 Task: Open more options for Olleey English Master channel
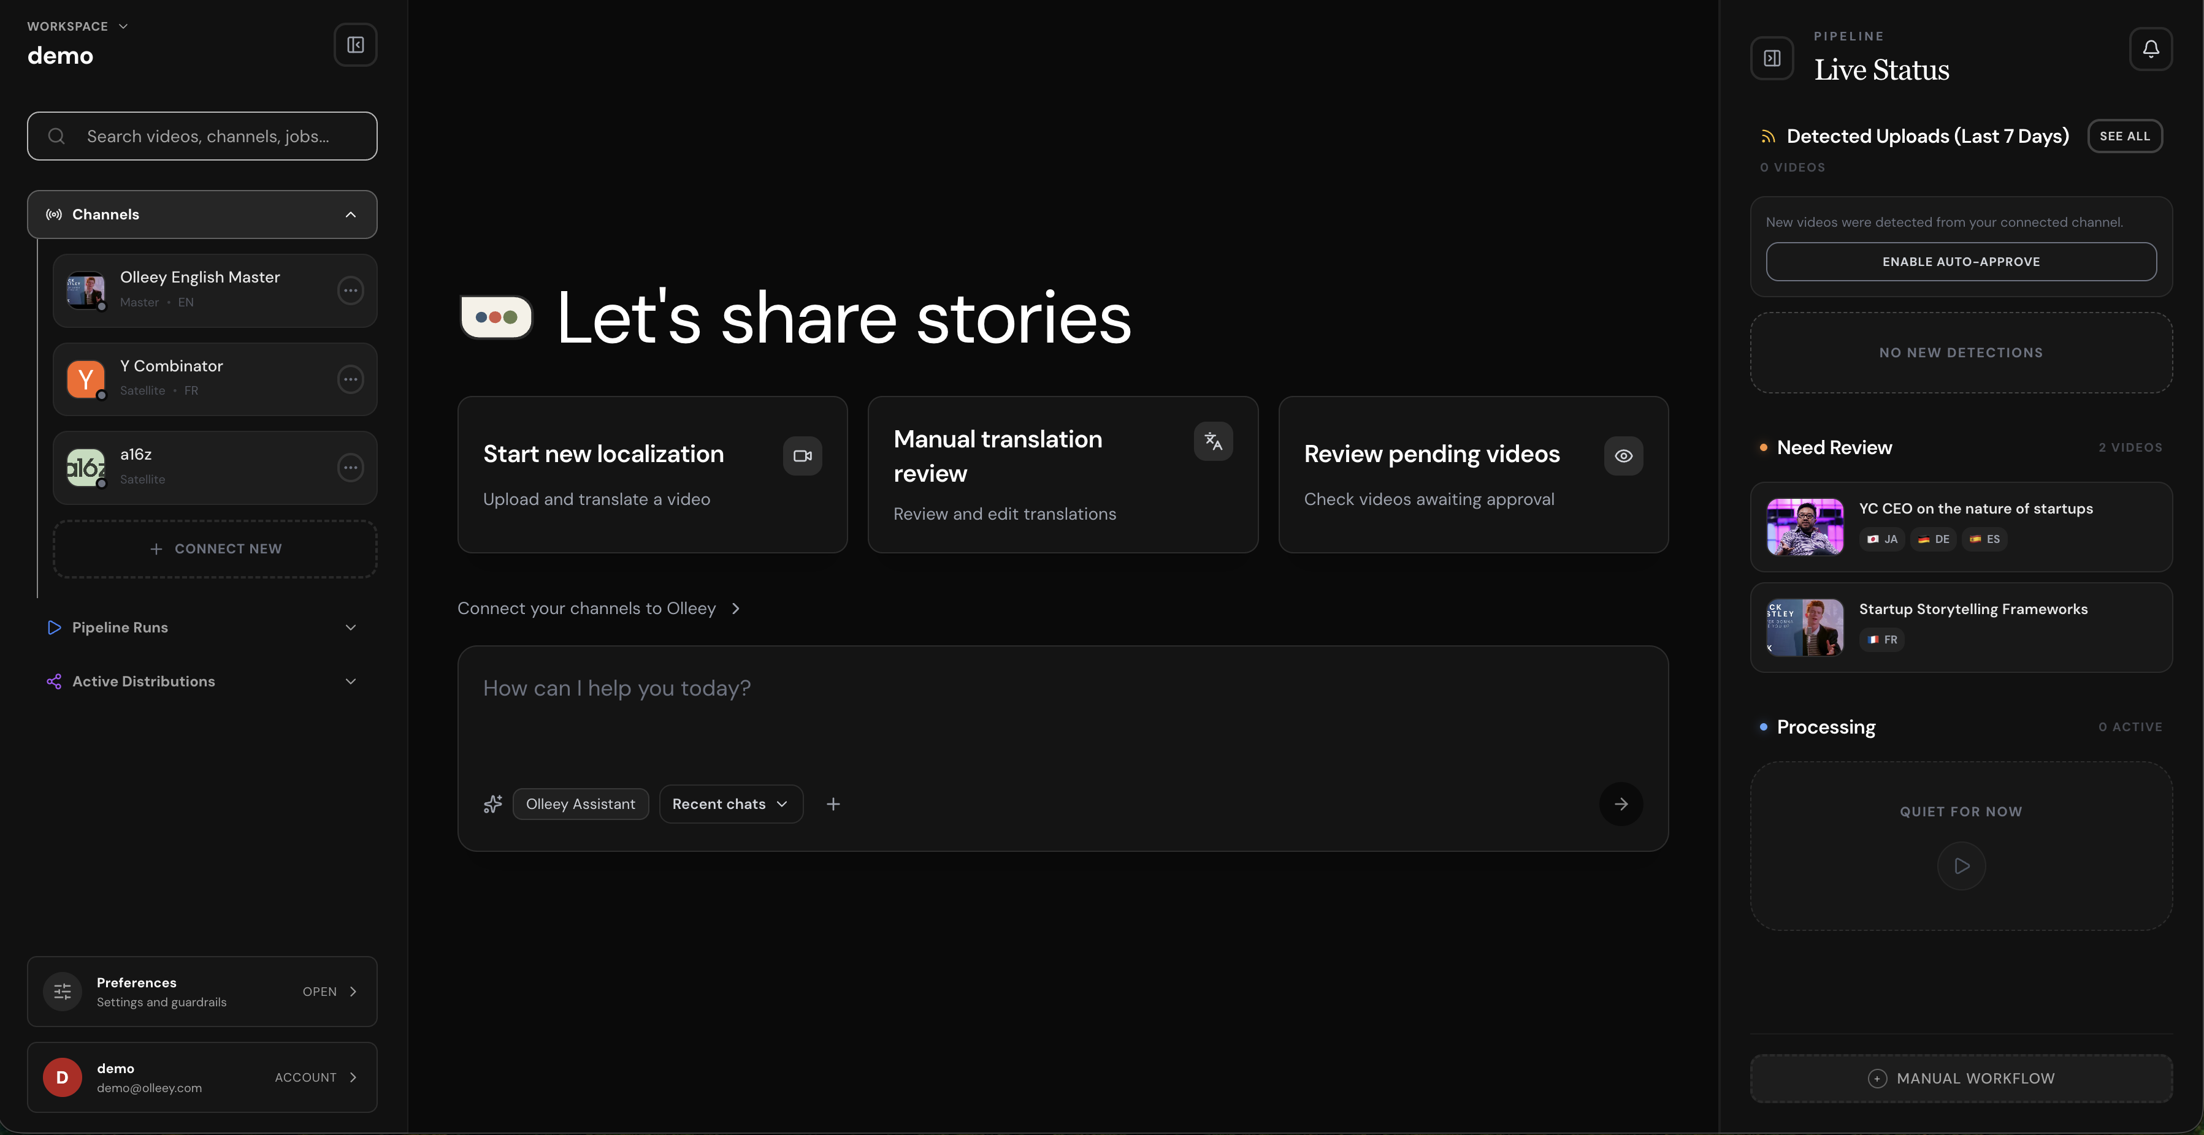pyautogui.click(x=350, y=291)
